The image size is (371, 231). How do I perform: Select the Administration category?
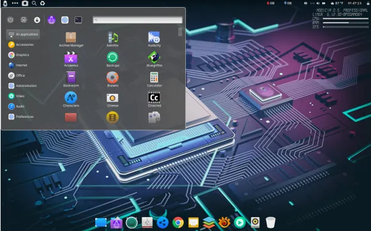23,86
